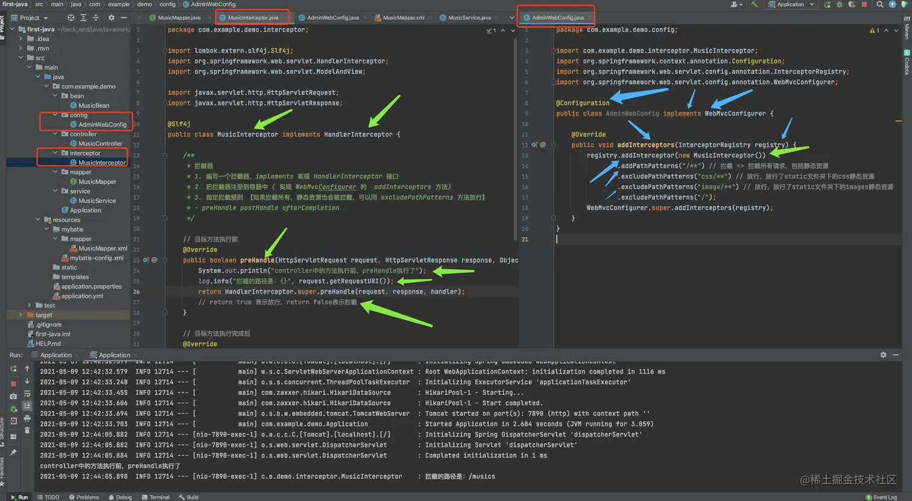This screenshot has height=501, width=912.
Task: Take thread dump camera icon
Action: (x=13, y=396)
